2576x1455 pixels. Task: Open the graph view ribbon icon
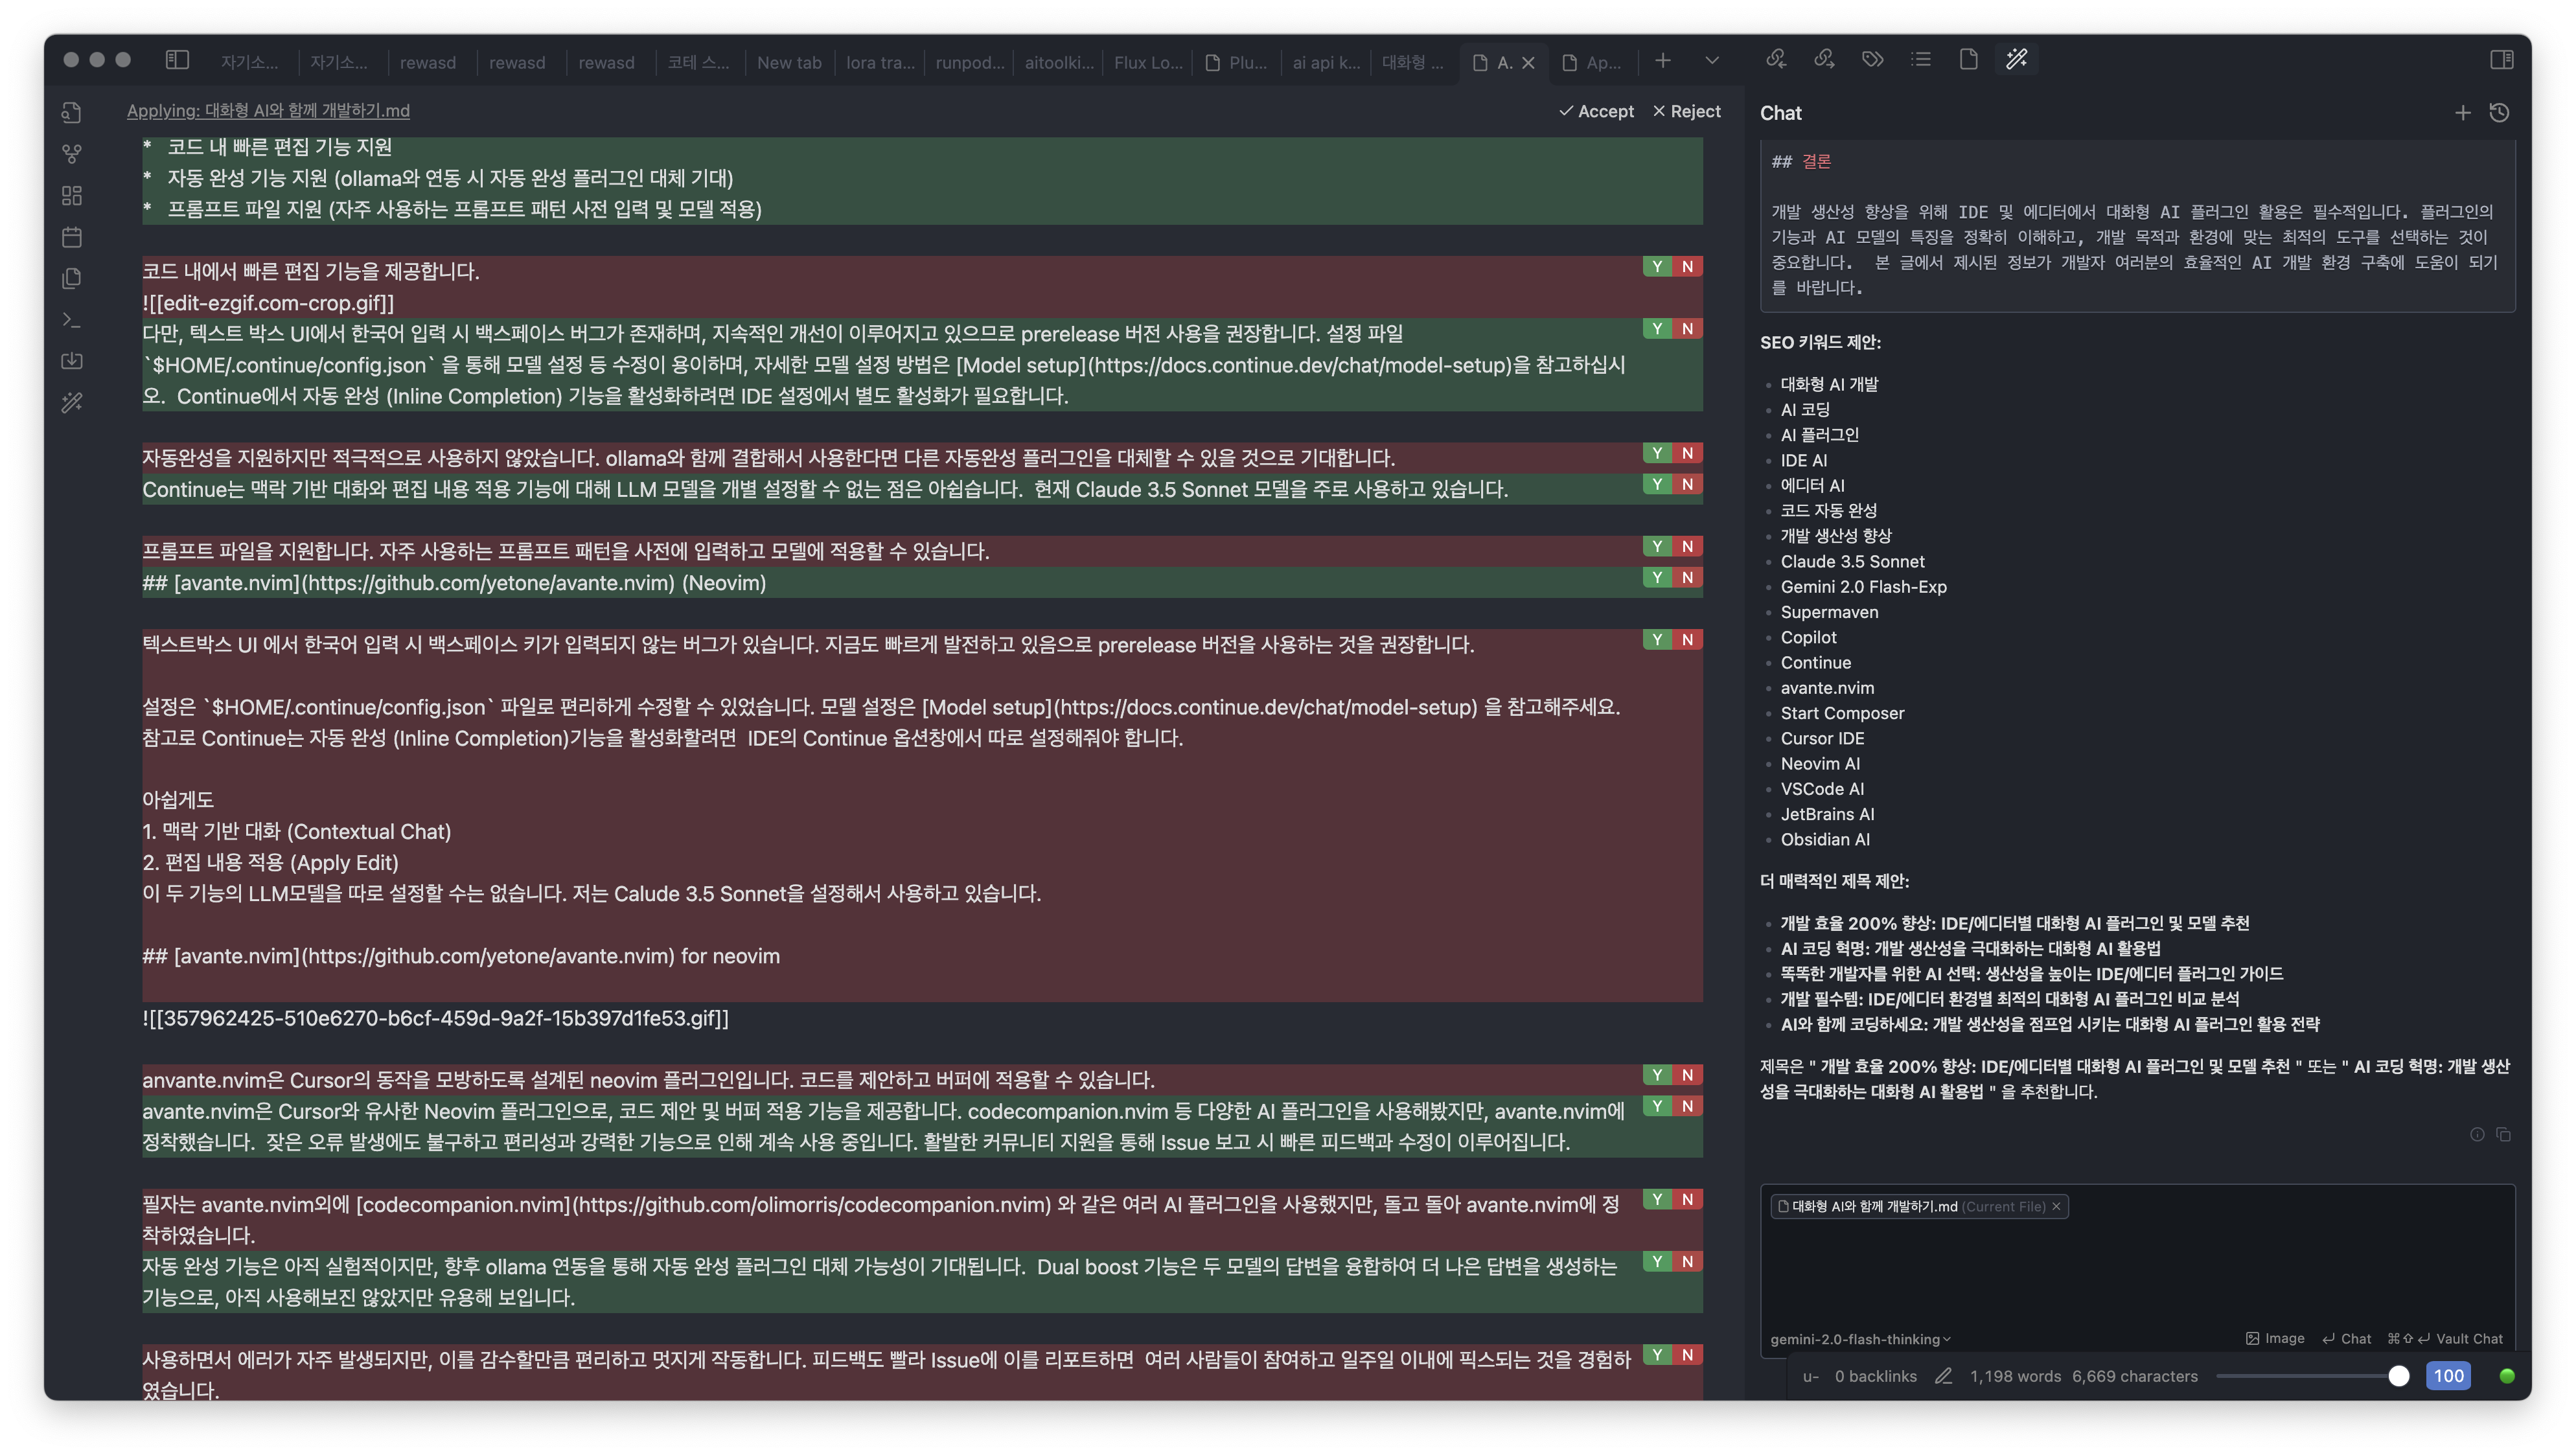pos(71,154)
